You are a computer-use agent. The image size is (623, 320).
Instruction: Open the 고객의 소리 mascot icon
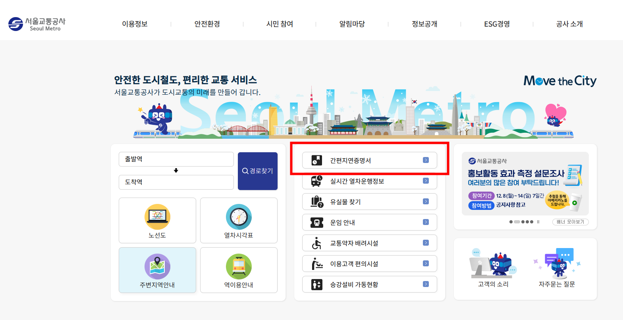(493, 264)
